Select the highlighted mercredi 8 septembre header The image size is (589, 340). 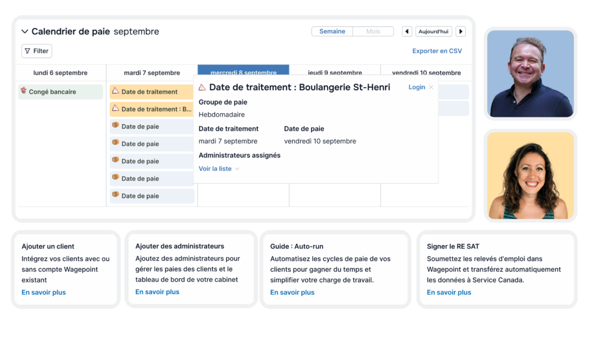[243, 70]
